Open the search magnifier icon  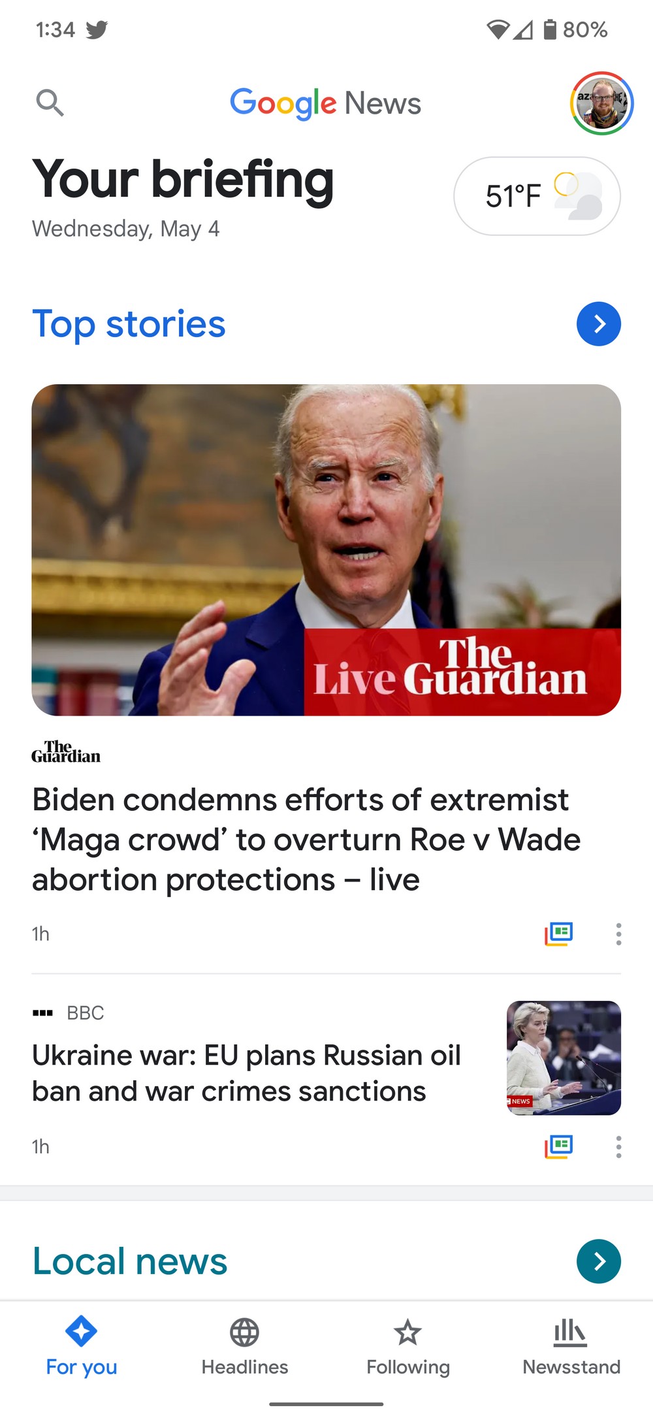coord(50,103)
